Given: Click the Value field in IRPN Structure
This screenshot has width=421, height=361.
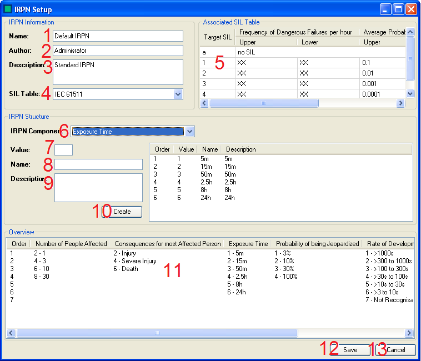Looking at the screenshot, I should click(x=63, y=150).
